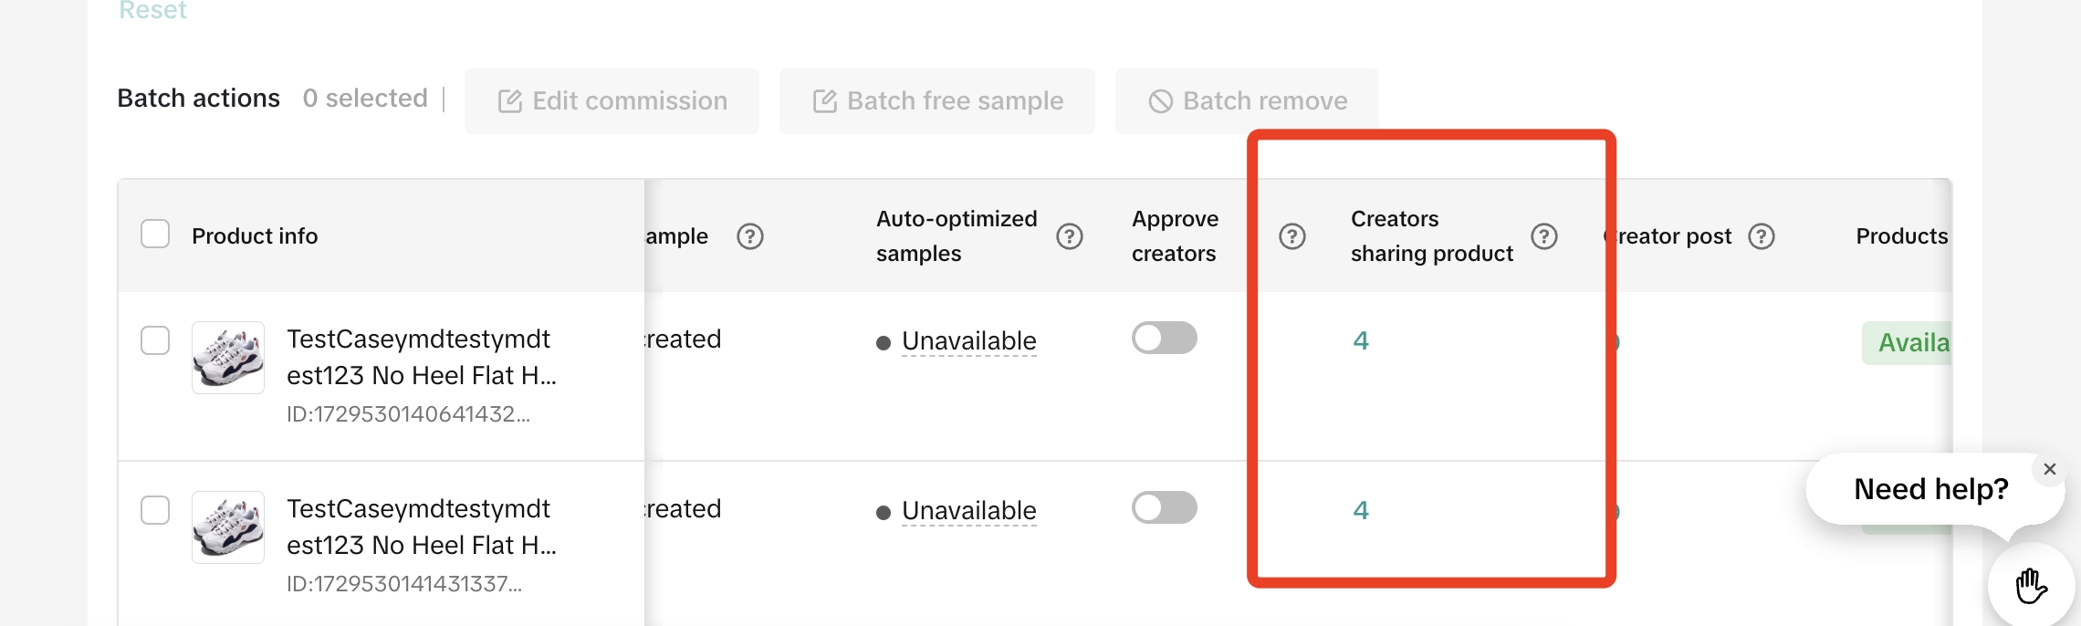
Task: Check the first product row checkbox
Action: [x=155, y=339]
